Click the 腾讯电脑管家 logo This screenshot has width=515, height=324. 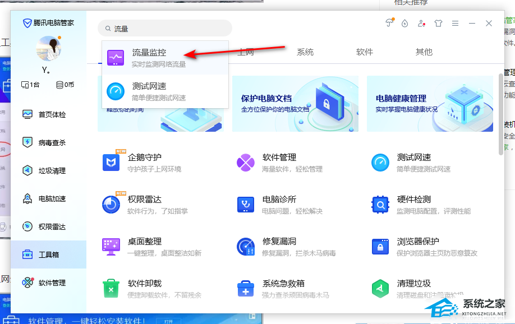[48, 23]
